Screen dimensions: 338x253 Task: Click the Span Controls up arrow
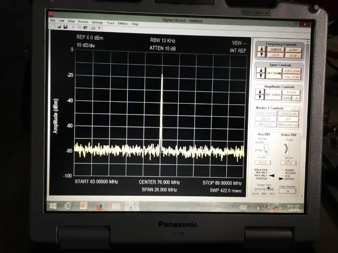[261, 70]
